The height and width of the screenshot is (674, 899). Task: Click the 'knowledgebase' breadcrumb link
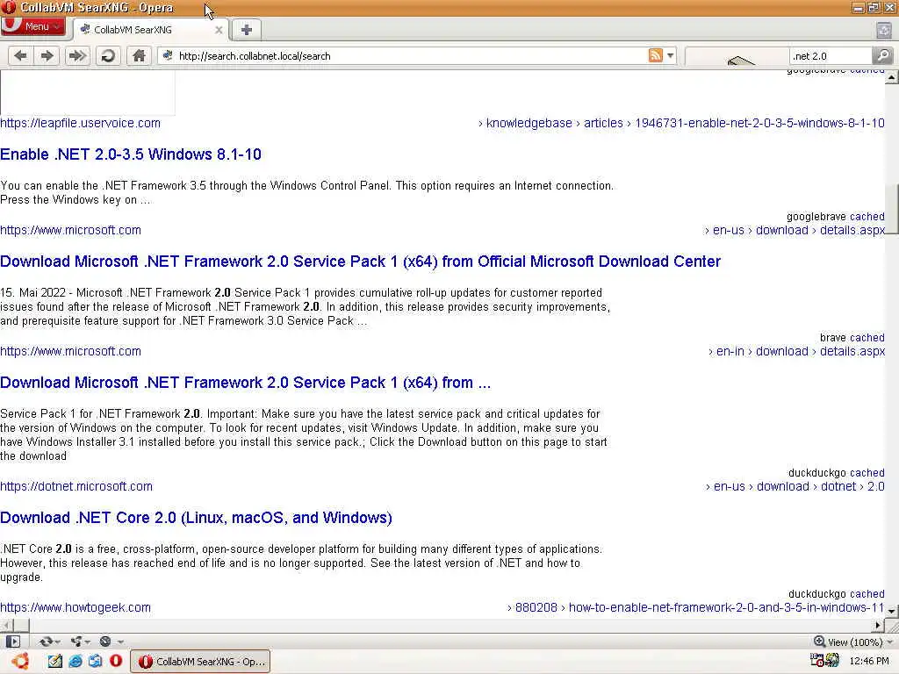pyautogui.click(x=529, y=123)
